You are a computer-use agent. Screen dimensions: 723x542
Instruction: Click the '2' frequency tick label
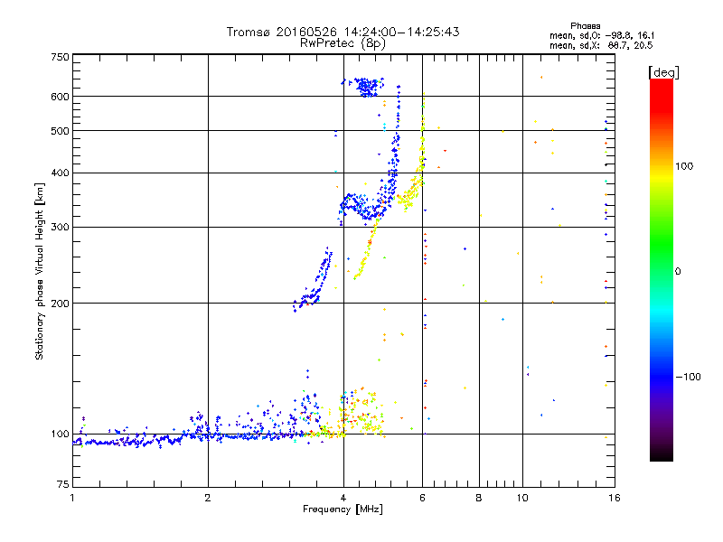tap(208, 498)
